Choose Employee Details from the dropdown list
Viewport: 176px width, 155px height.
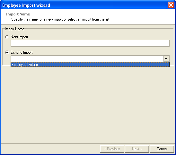pyautogui.click(x=90, y=65)
